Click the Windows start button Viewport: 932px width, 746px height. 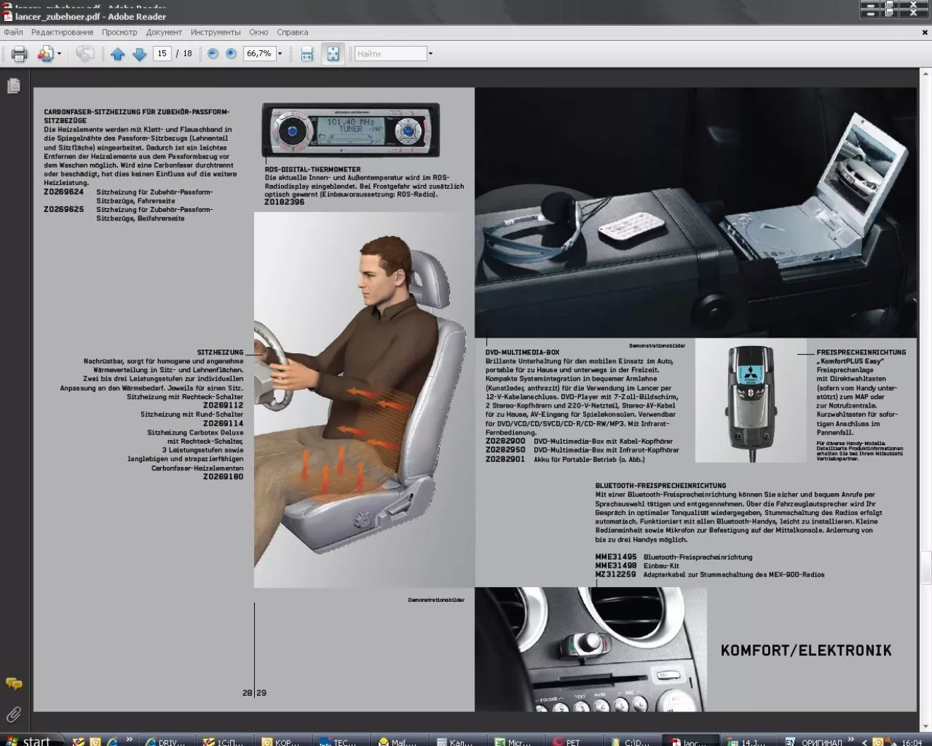tap(28, 740)
